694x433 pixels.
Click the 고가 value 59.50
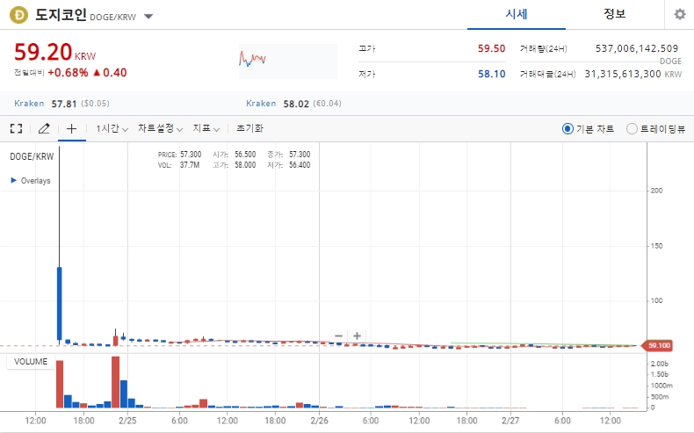coord(491,48)
